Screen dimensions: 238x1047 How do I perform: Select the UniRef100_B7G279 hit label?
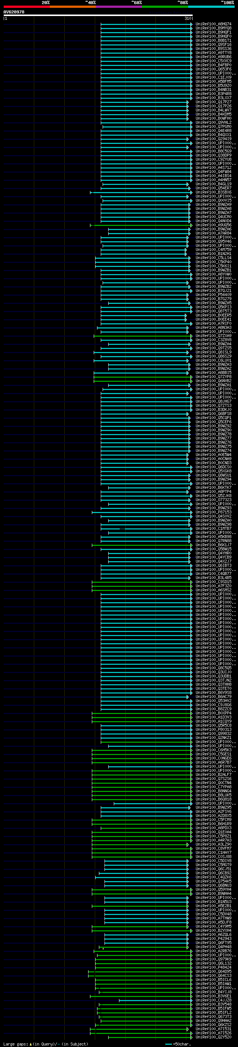point(214,299)
